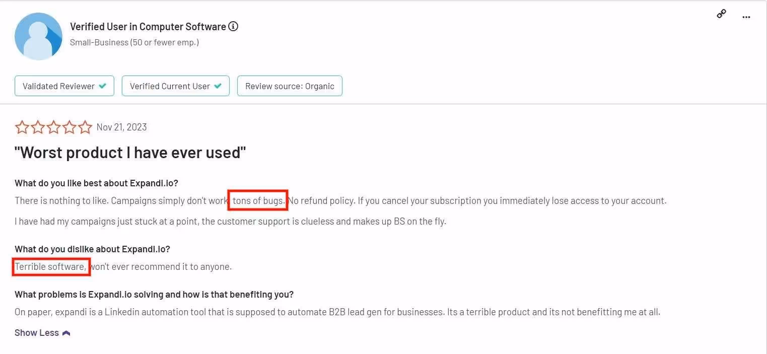Select the Verified Current User badge
Image resolution: width=767 pixels, height=354 pixels.
175,86
